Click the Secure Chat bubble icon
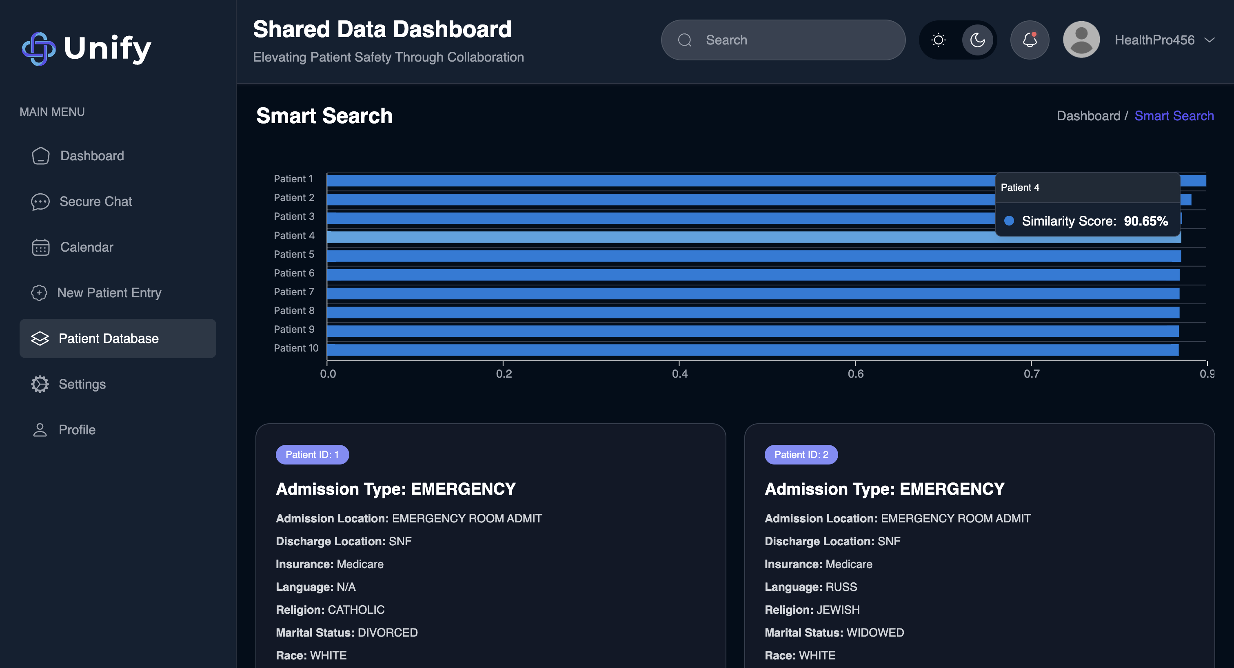The width and height of the screenshot is (1234, 668). click(40, 201)
